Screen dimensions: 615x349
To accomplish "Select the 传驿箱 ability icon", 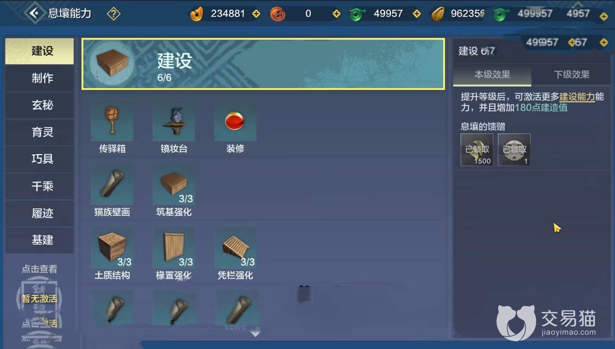I will click(x=112, y=122).
